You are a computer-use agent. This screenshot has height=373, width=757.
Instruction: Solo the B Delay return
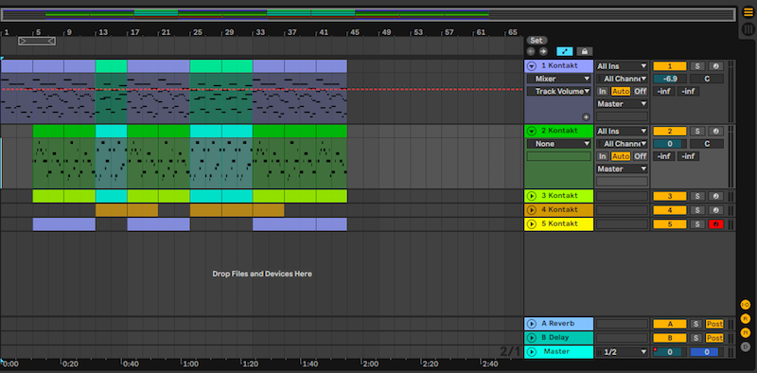click(x=695, y=338)
